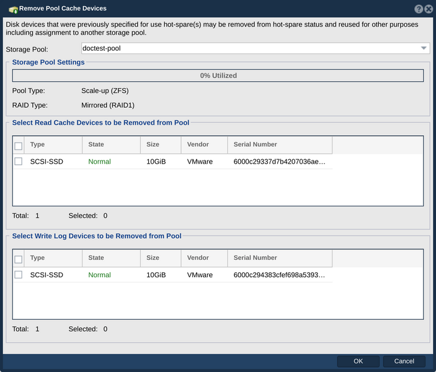Sort Write Log table by Size column

tap(161, 258)
